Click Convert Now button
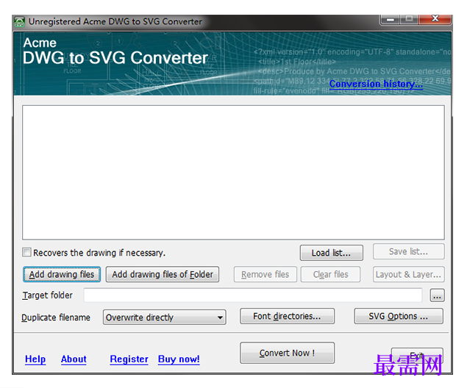Viewport: 456px width, 388px height. coord(287,353)
